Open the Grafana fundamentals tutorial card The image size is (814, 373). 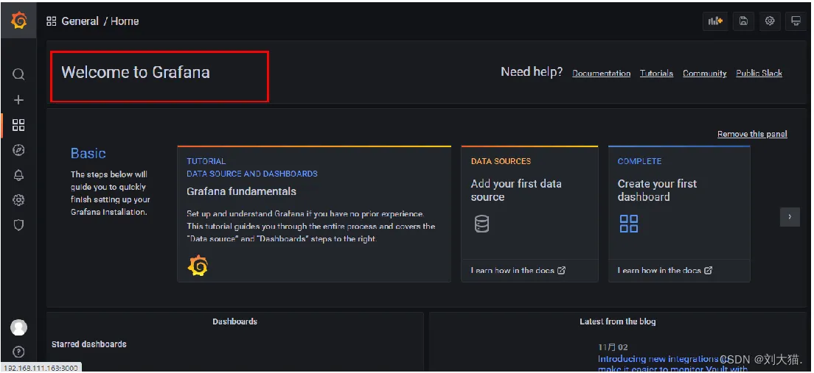[x=314, y=214]
